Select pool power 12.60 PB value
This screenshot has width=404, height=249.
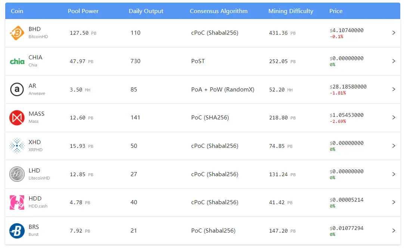[x=81, y=118]
